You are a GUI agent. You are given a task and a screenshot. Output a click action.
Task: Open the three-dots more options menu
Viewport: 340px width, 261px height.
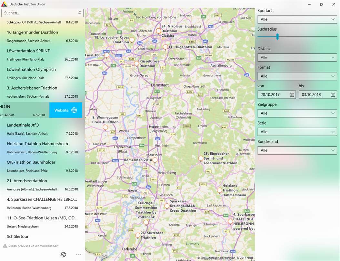point(78,255)
